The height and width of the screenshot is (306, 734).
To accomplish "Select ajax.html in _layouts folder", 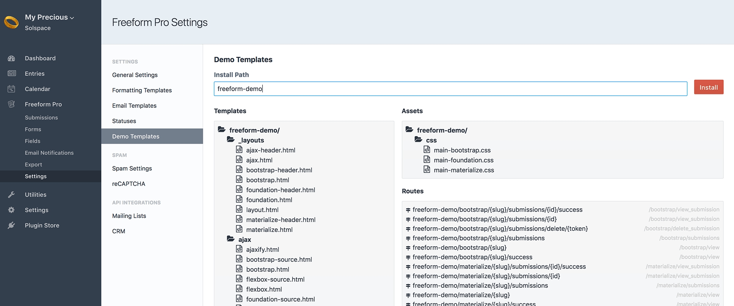I will tap(259, 160).
